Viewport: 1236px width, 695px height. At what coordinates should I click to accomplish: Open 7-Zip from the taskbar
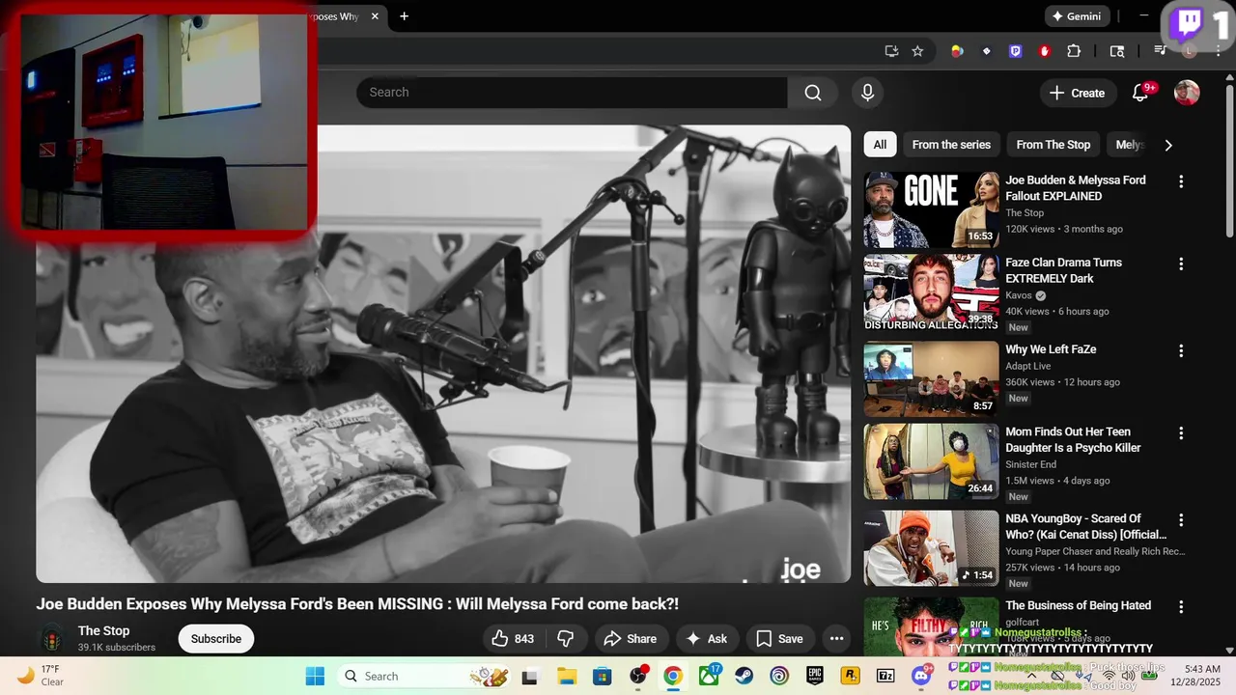click(x=885, y=676)
